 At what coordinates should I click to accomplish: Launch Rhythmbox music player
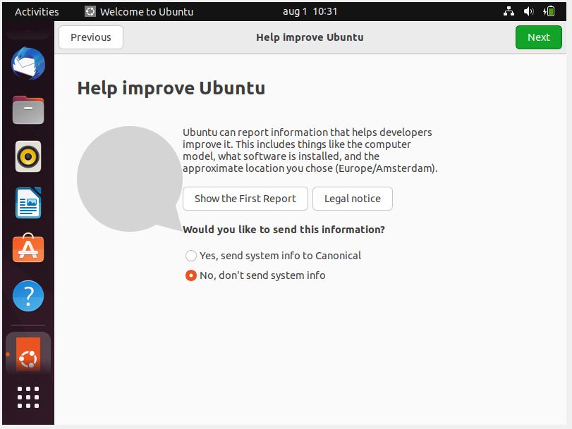28,156
